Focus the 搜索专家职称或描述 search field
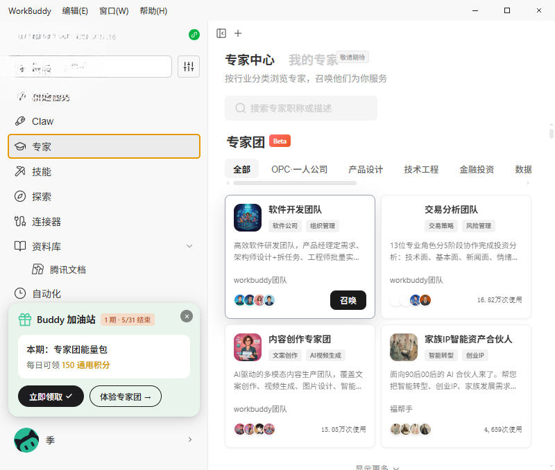 (301, 108)
